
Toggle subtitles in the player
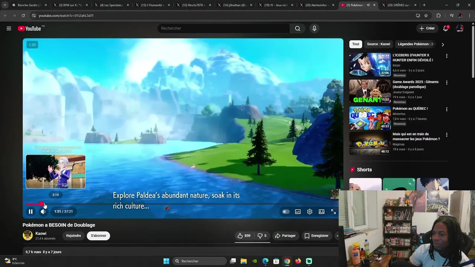[x=298, y=212]
